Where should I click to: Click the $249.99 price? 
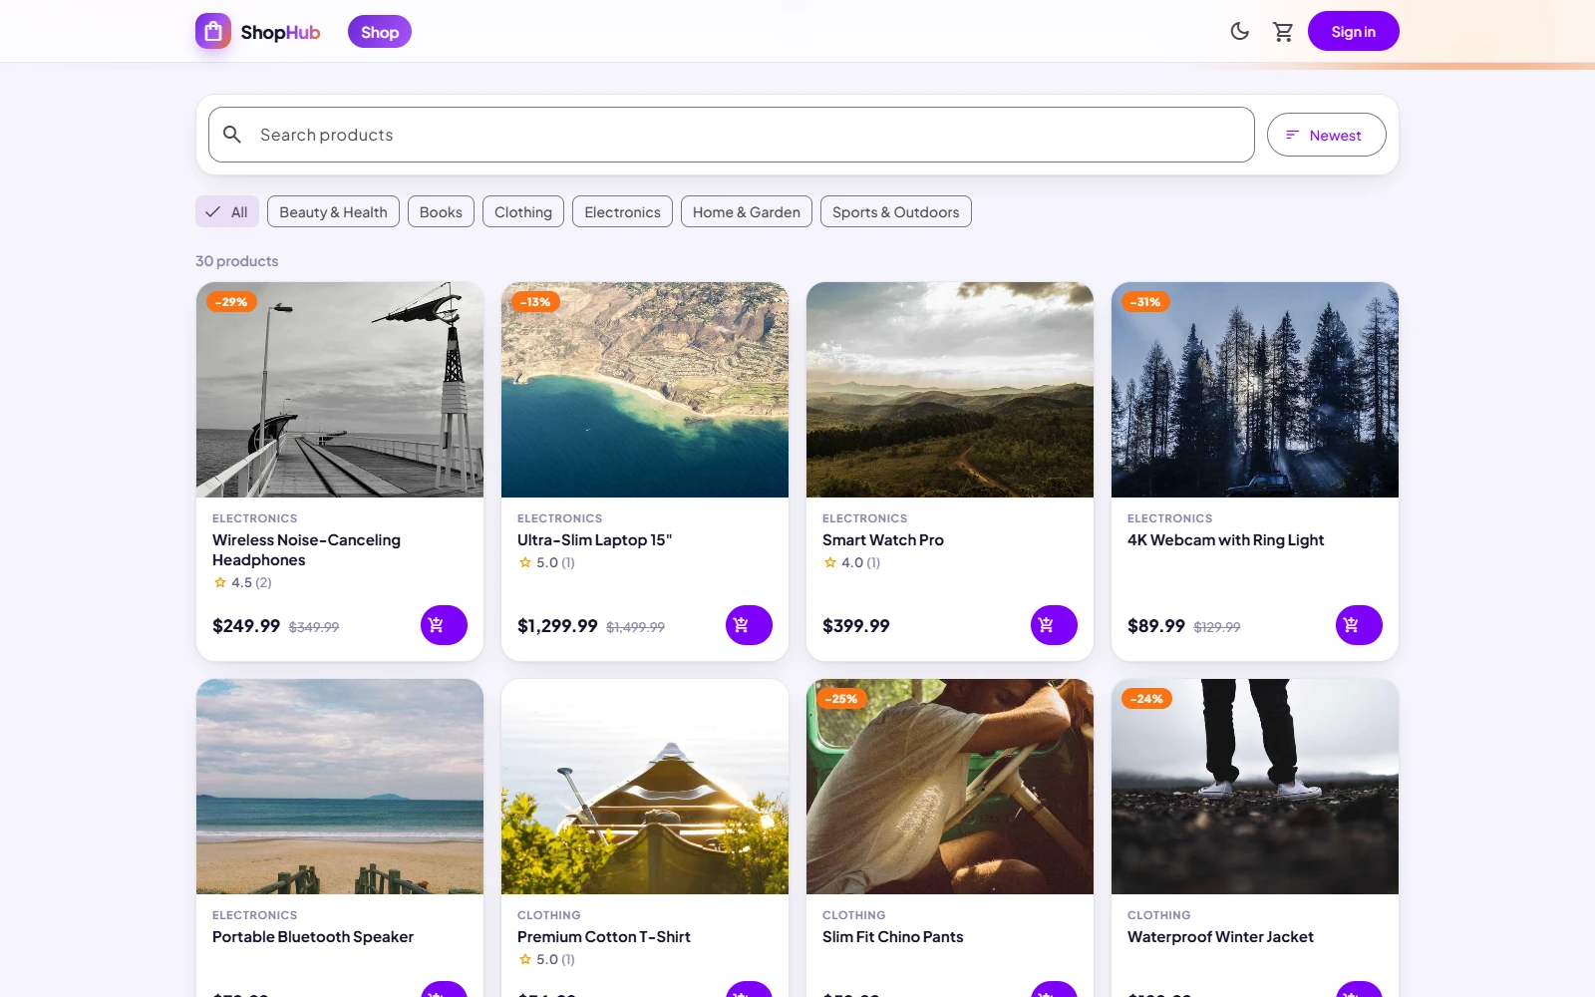pos(246,626)
